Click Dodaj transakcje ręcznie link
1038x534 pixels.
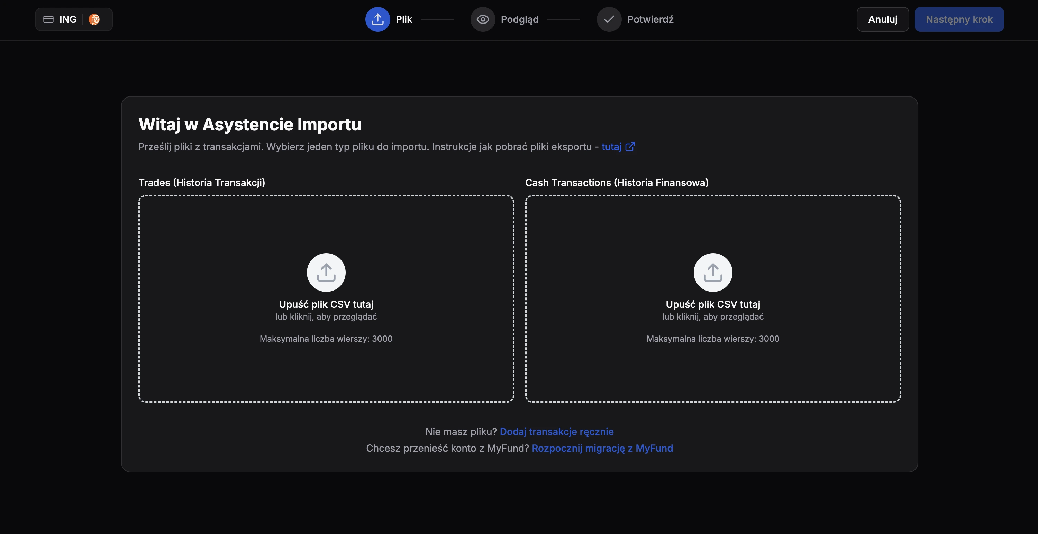tap(557, 431)
